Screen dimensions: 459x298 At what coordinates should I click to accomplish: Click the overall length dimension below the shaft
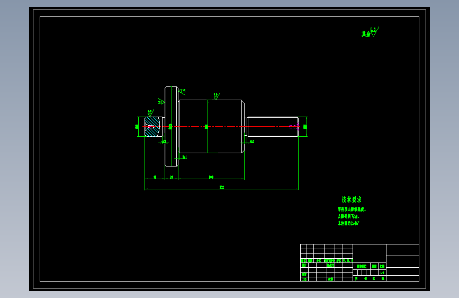tap(222, 187)
